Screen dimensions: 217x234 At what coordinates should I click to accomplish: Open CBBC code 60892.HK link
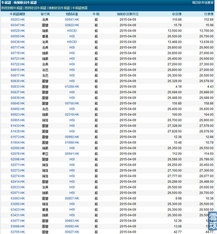(x=18, y=109)
